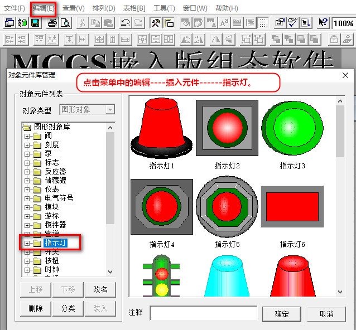Expand the 储藏罐 folder node
The width and height of the screenshot is (356, 330).
coord(27,181)
